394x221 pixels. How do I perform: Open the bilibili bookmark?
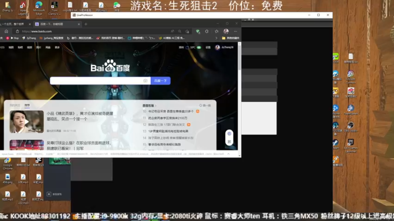click(x=141, y=38)
